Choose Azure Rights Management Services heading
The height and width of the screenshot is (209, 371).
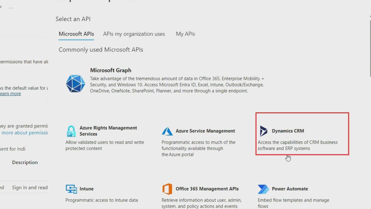108,131
